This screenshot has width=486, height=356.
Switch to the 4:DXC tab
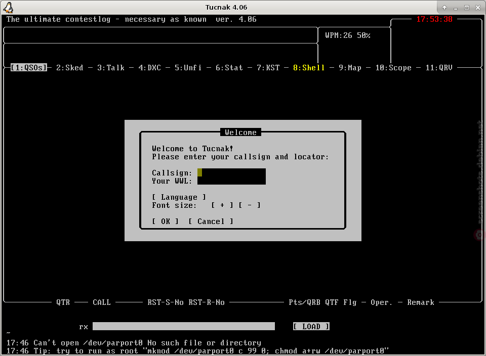(149, 67)
